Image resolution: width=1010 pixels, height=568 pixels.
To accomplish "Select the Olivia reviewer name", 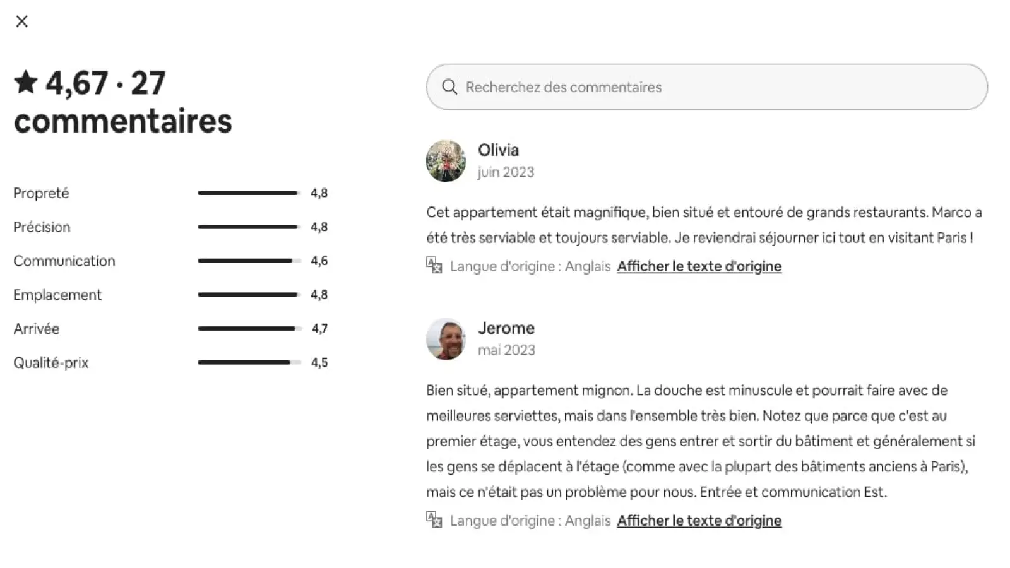I will pos(498,150).
